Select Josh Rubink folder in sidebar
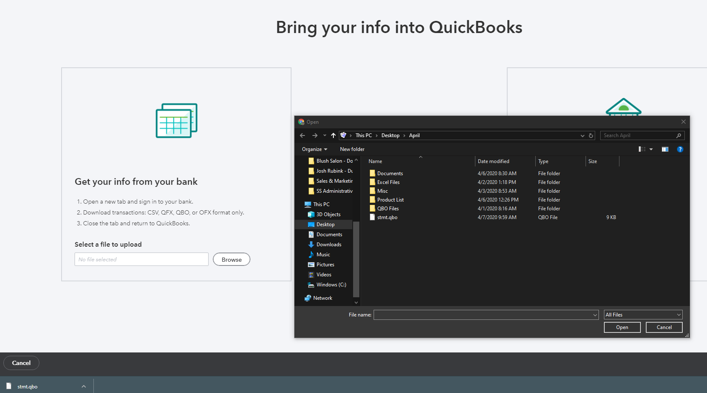707x393 pixels. point(330,171)
